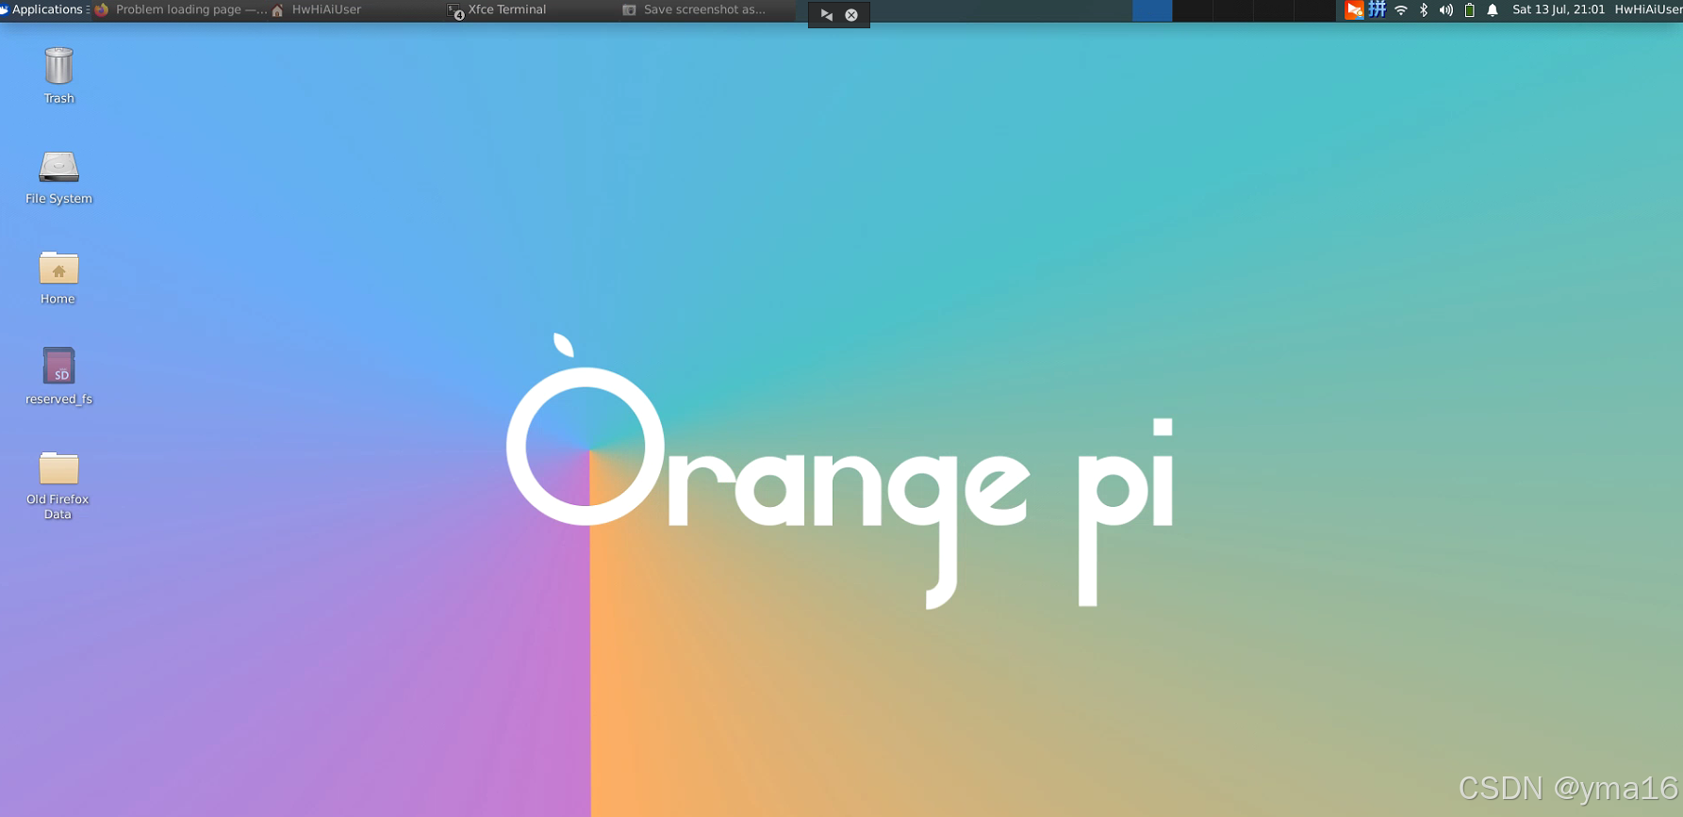Switch to the HwHiAiUser file manager window

355,9
